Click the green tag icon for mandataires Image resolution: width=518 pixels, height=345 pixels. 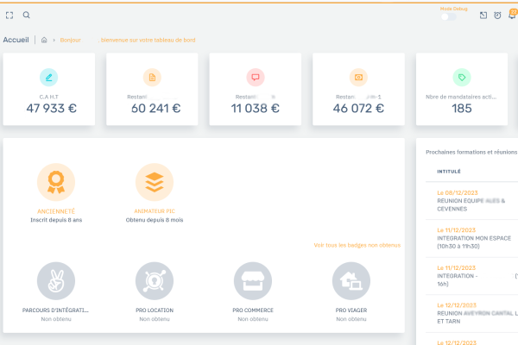click(x=462, y=77)
